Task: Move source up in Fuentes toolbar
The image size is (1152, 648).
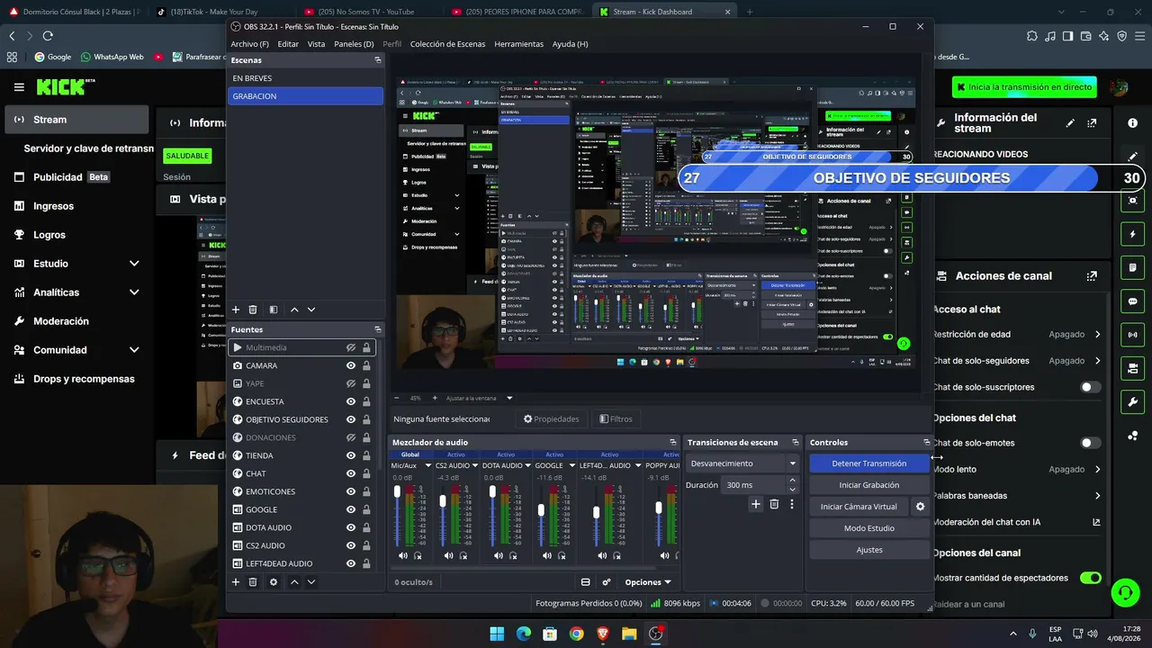Action: point(294,582)
